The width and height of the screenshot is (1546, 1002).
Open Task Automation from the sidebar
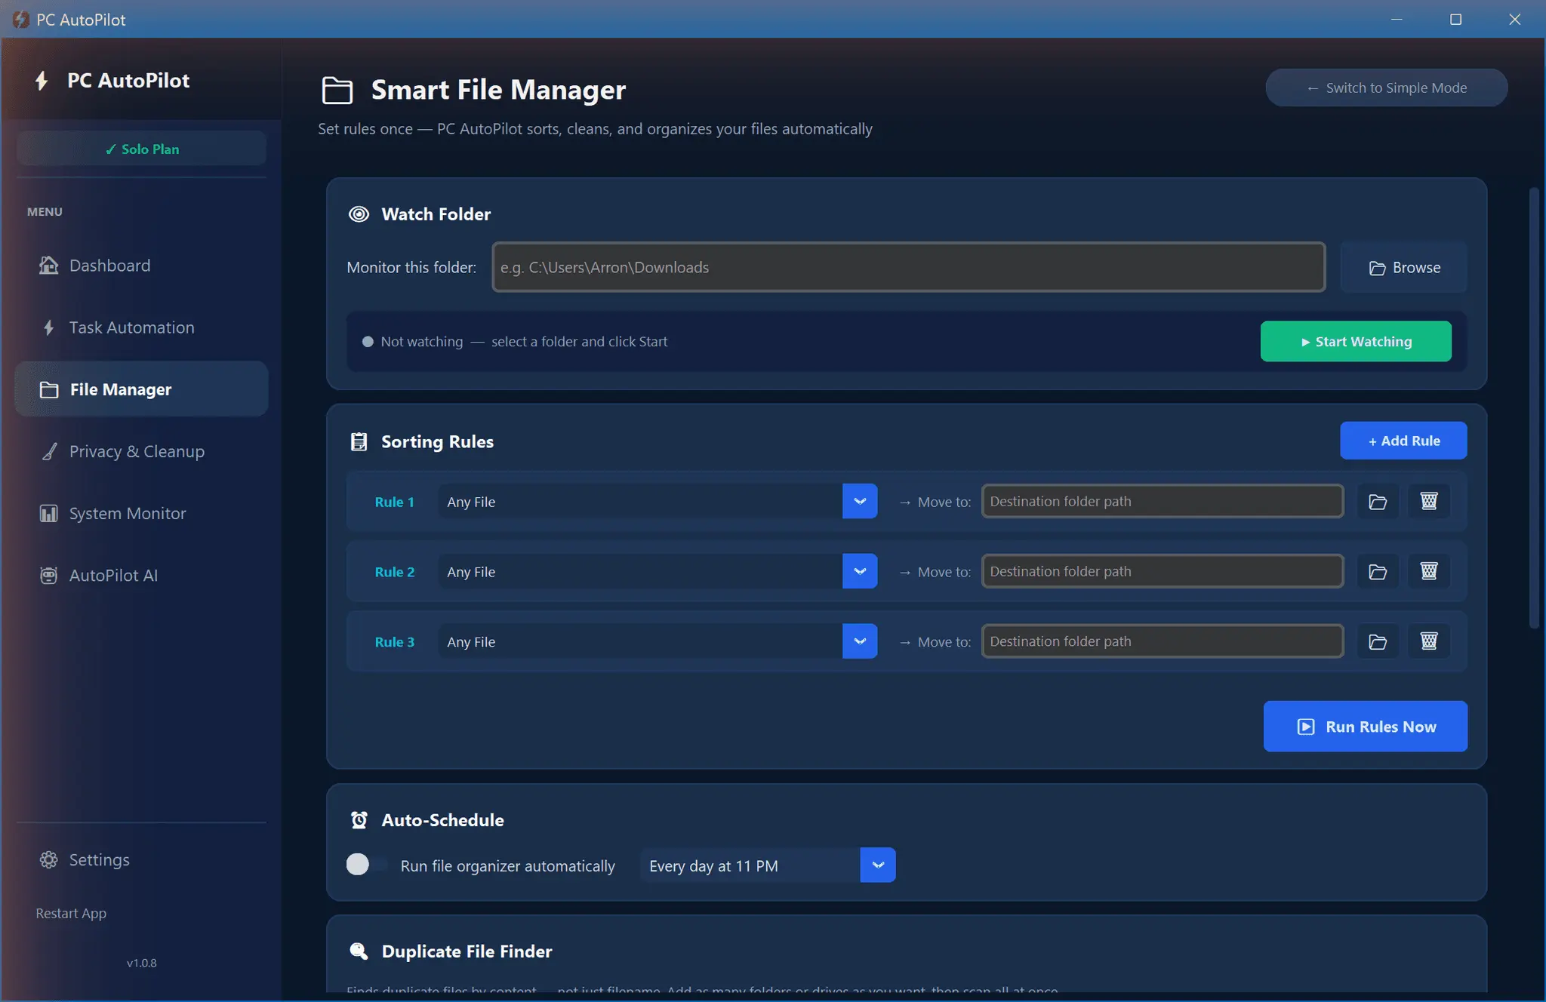141,327
